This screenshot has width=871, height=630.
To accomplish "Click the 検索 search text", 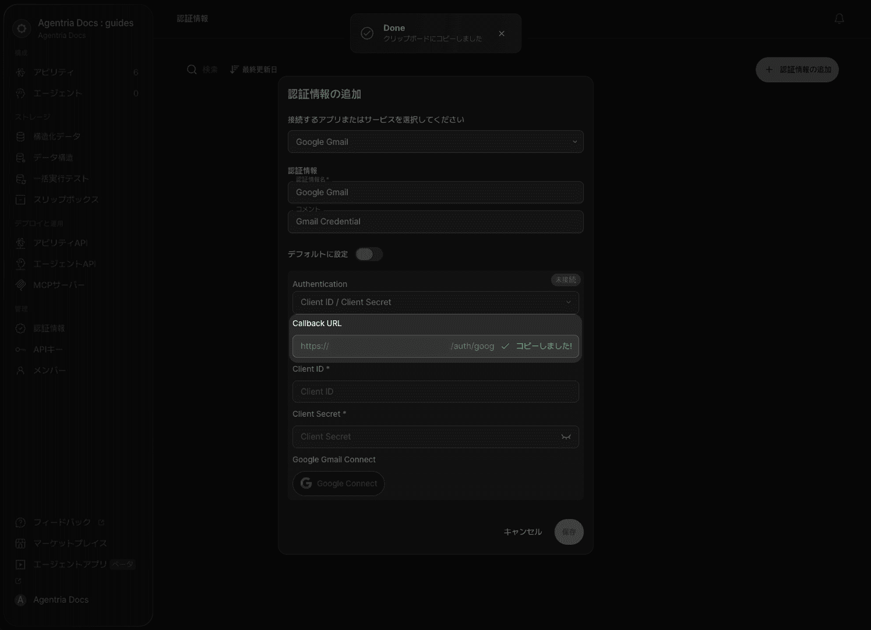I will (x=210, y=69).
